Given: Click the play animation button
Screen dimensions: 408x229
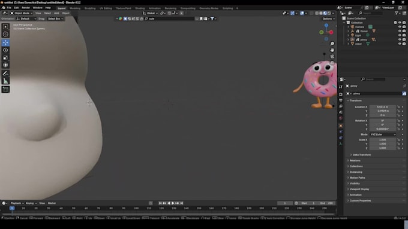Looking at the screenshot, I should coord(173,203).
